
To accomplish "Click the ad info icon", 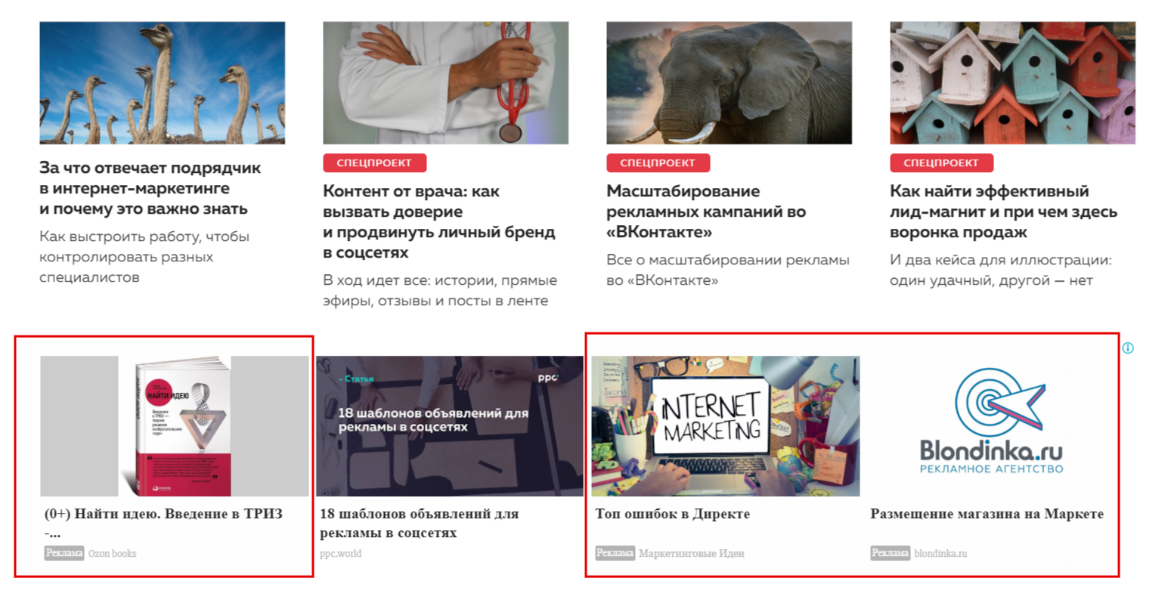I will [x=1128, y=348].
